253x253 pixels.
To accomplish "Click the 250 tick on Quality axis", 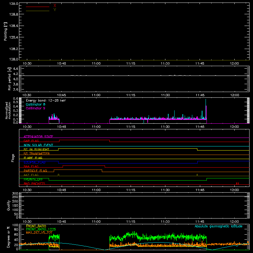I will (x=15, y=197).
